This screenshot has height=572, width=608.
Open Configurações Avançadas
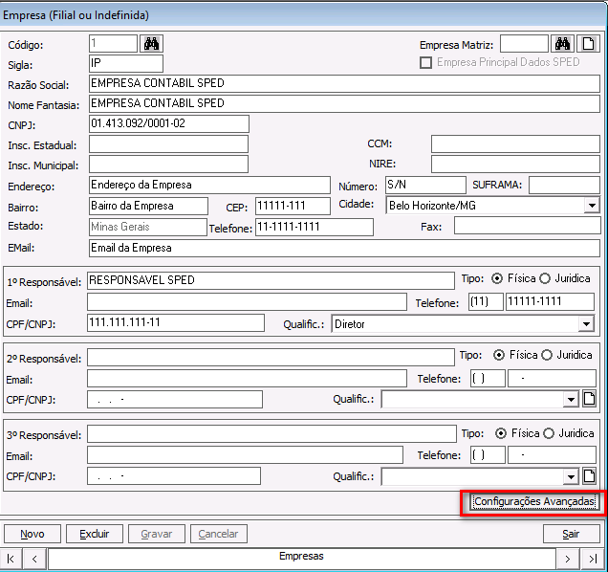point(534,502)
